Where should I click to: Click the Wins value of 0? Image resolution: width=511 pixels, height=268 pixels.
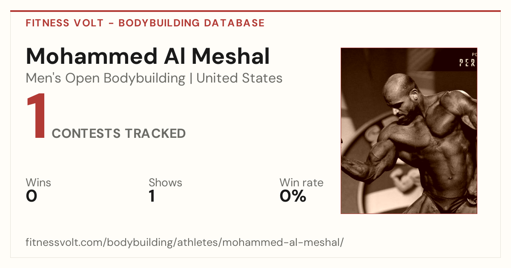pyautogui.click(x=32, y=196)
